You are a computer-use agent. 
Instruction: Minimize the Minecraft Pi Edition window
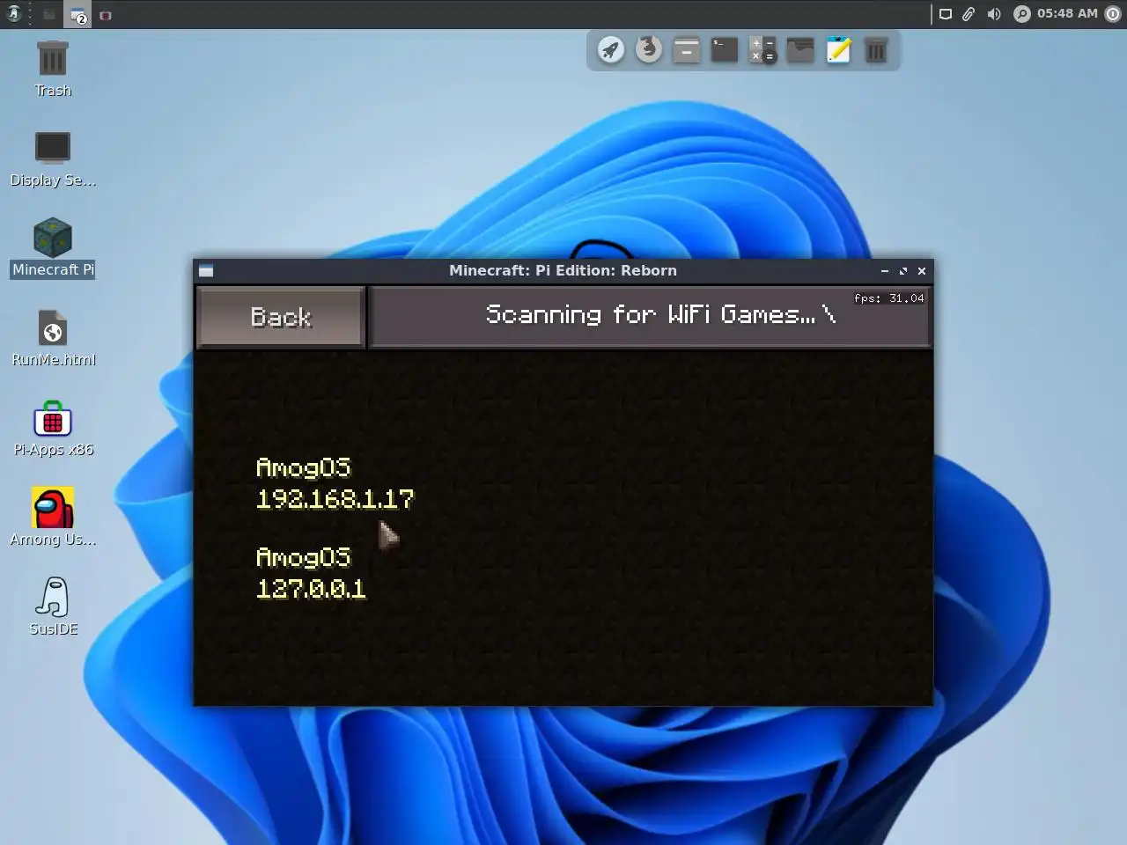(x=884, y=271)
